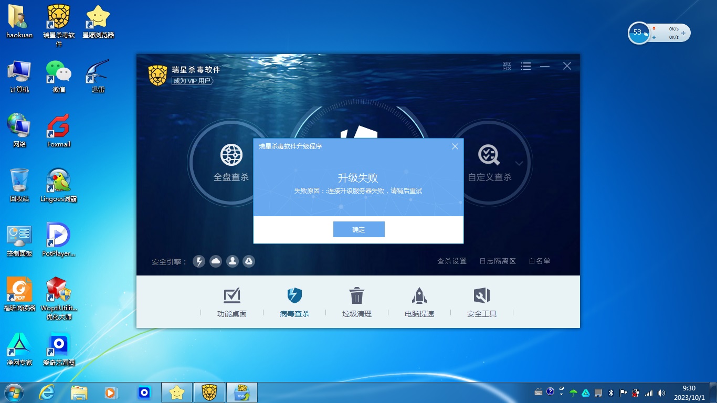The width and height of the screenshot is (717, 403).
Task: Open the network signal bars tray icon
Action: tap(649, 393)
